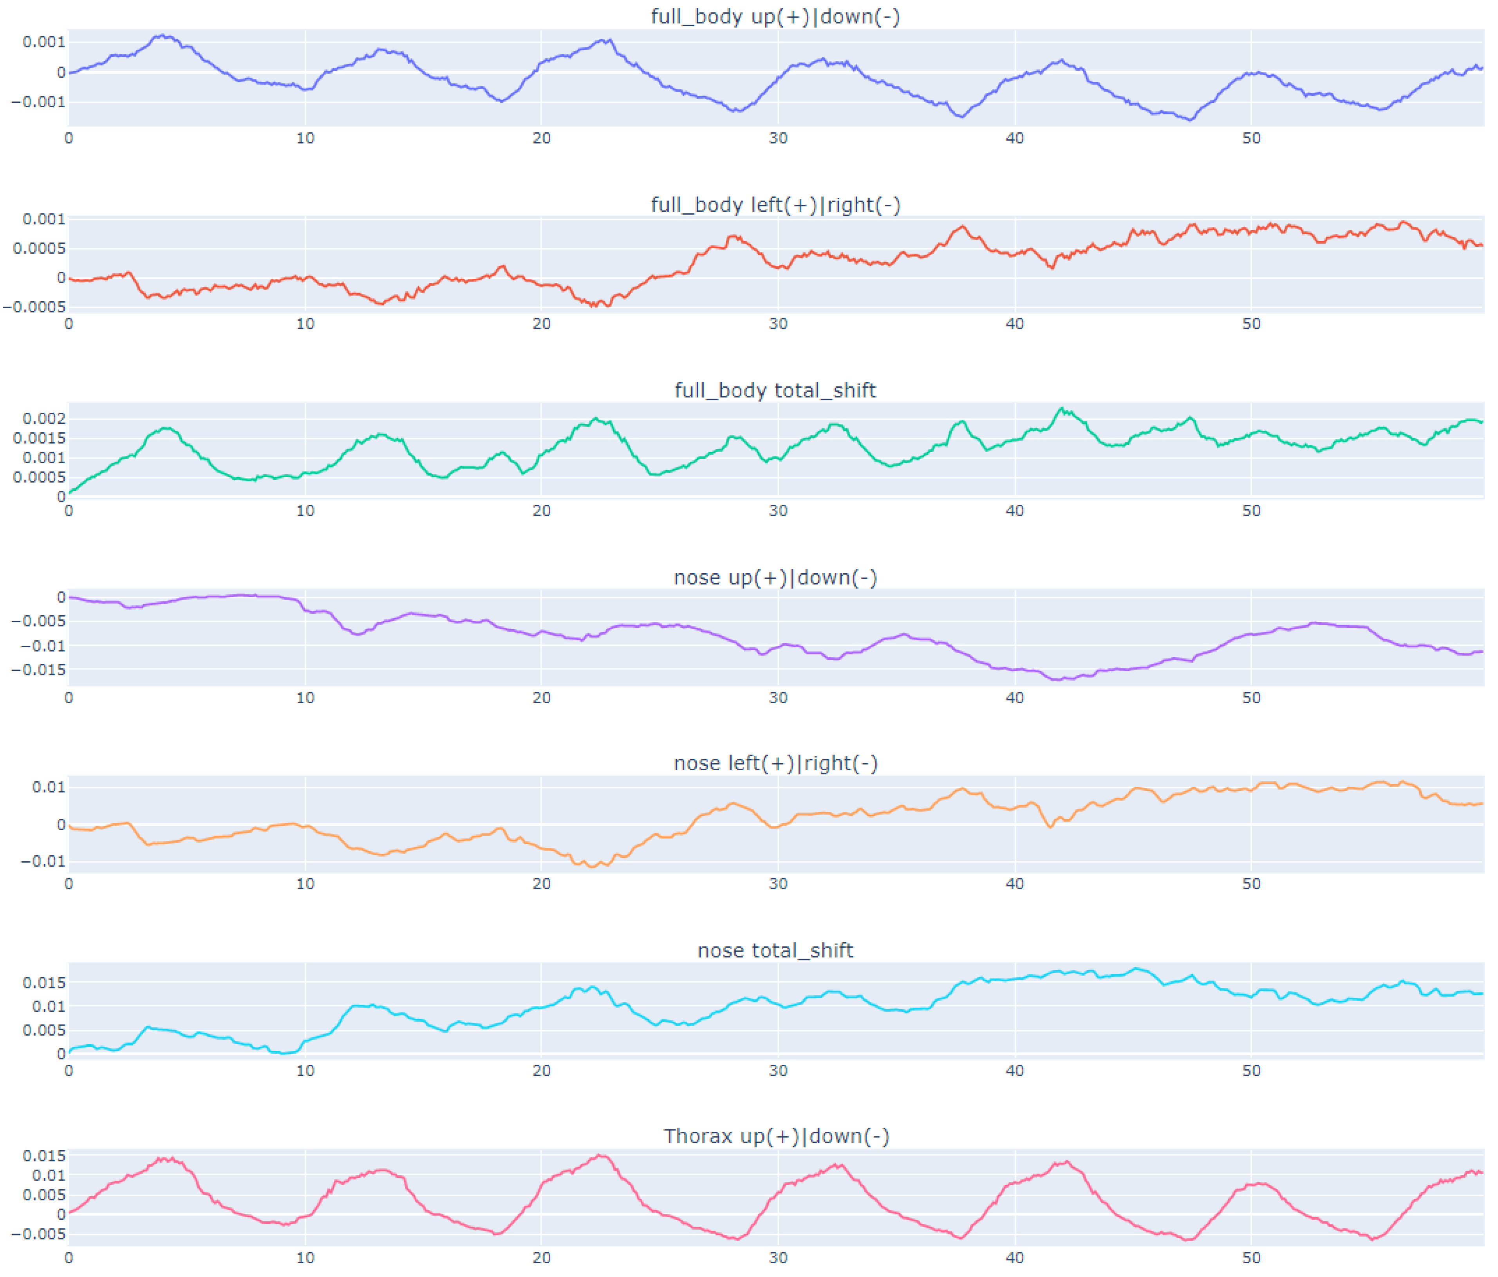1498x1277 pixels.
Task: Click the 'full_body total_shift' chart title
Action: [x=775, y=390]
